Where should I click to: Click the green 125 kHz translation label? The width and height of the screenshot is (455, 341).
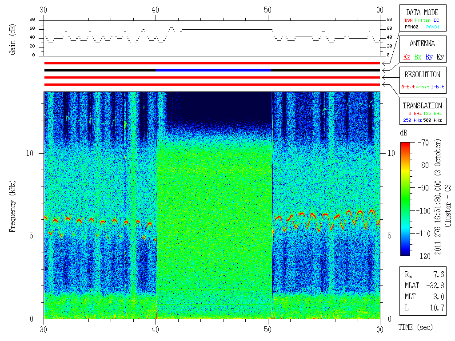[432, 114]
